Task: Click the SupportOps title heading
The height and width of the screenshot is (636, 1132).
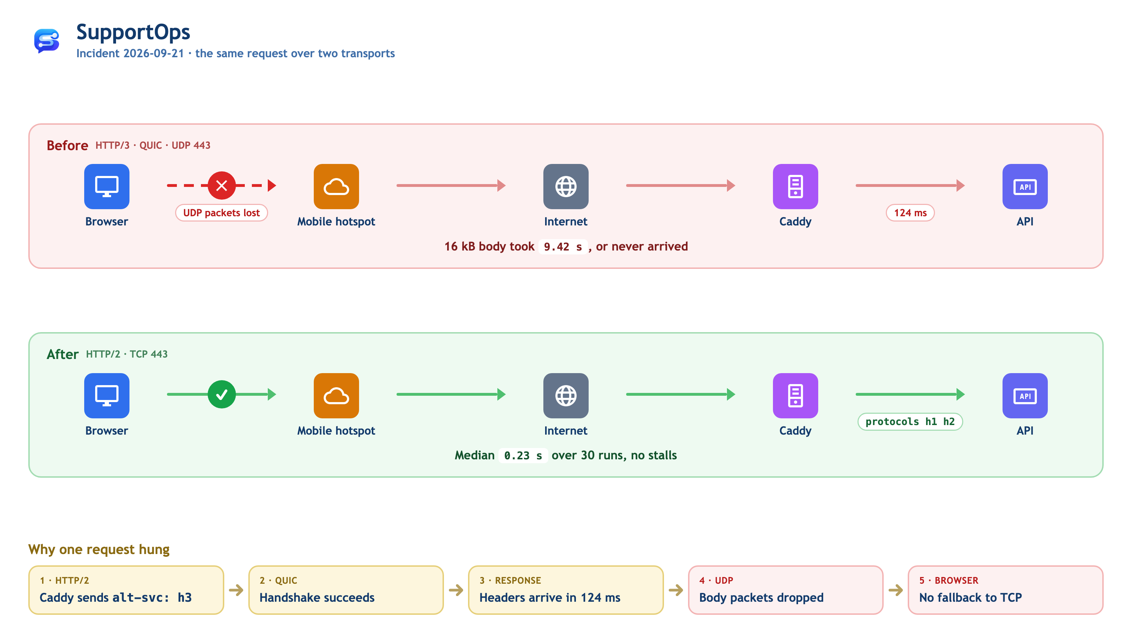Action: coord(133,32)
